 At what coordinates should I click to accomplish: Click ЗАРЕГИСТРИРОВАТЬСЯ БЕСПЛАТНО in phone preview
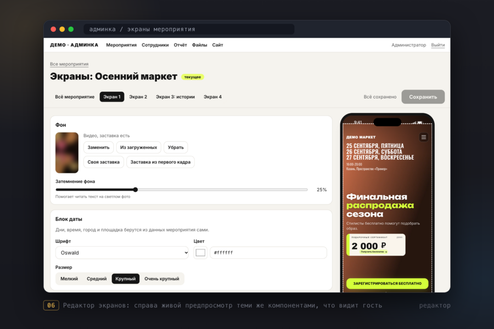(x=387, y=283)
